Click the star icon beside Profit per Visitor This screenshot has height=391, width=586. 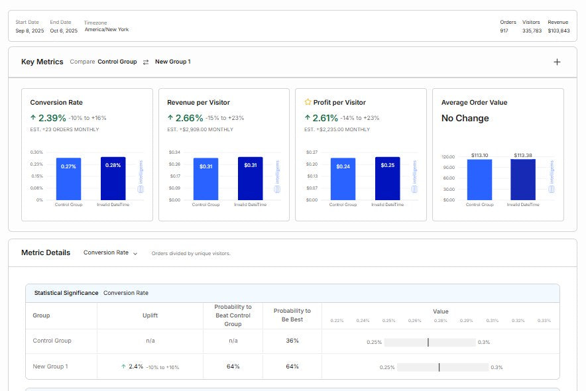(x=308, y=102)
